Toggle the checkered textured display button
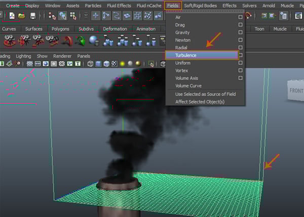The height and width of the screenshot is (217, 304). (x=113, y=64)
